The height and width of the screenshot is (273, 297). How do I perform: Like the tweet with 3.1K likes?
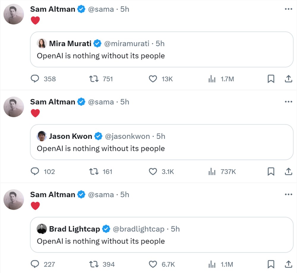tap(153, 172)
